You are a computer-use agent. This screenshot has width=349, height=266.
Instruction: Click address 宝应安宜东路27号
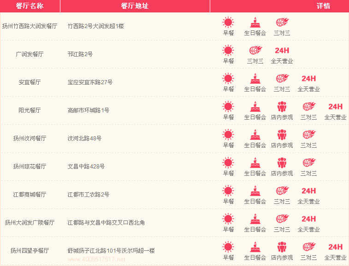click(x=90, y=82)
